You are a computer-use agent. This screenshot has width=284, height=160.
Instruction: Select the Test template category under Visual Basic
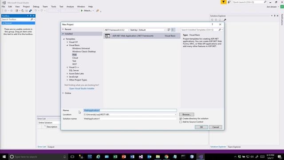tap(74, 61)
